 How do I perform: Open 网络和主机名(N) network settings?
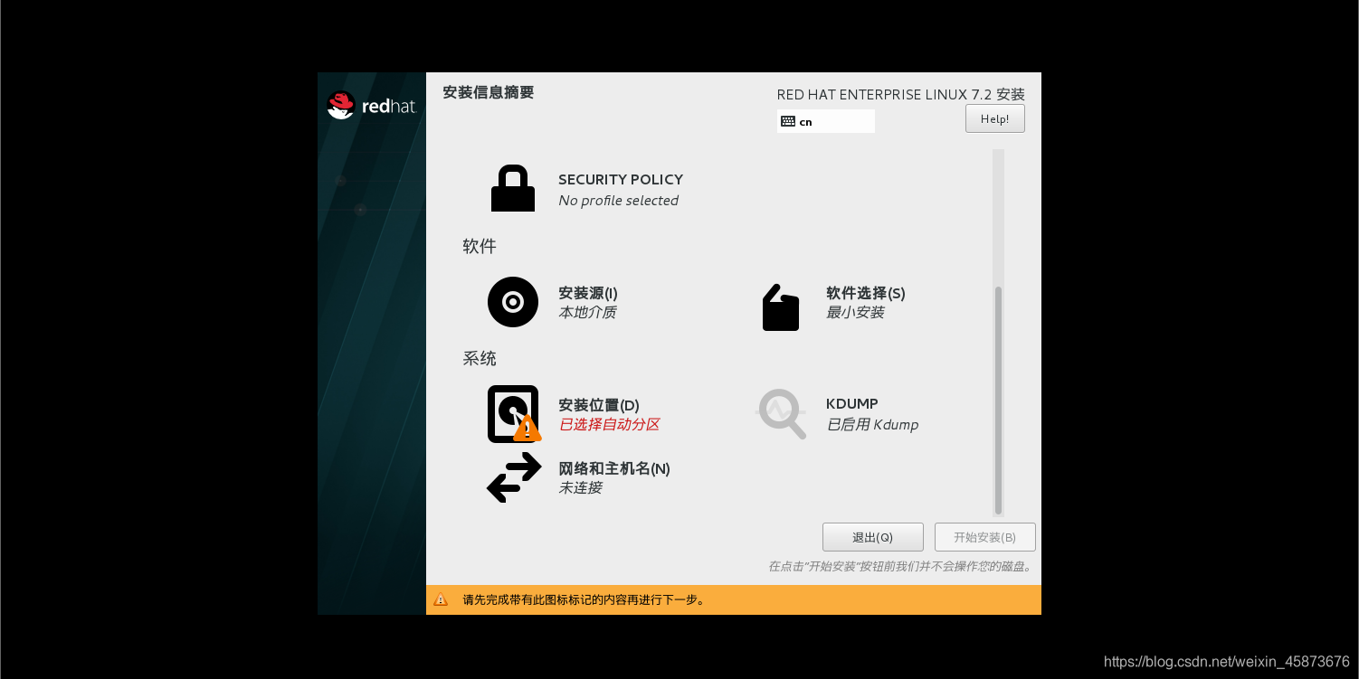click(614, 468)
